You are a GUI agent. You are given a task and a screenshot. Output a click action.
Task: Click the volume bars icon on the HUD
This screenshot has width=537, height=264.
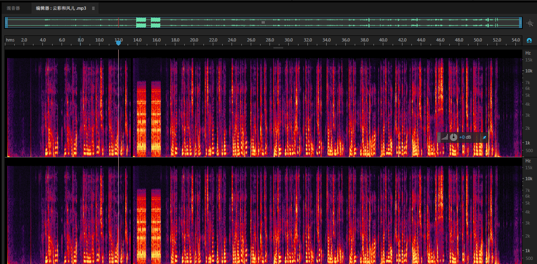coord(444,137)
